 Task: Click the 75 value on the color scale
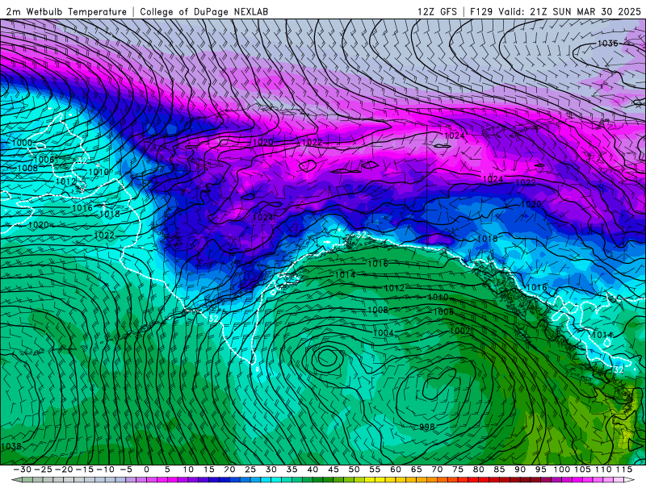458,469
